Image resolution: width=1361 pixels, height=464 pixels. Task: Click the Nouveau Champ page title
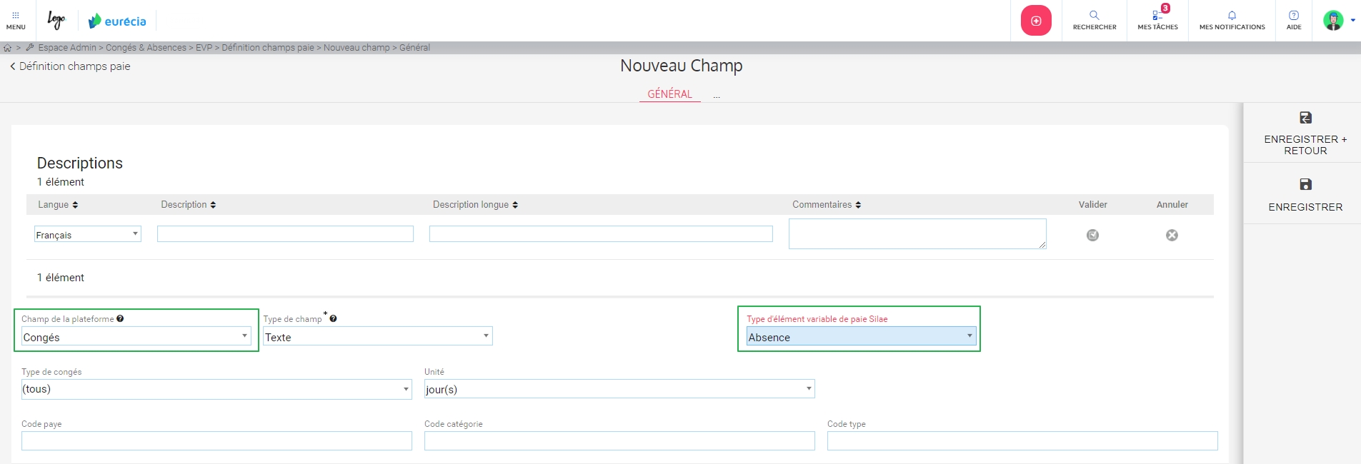pyautogui.click(x=682, y=66)
